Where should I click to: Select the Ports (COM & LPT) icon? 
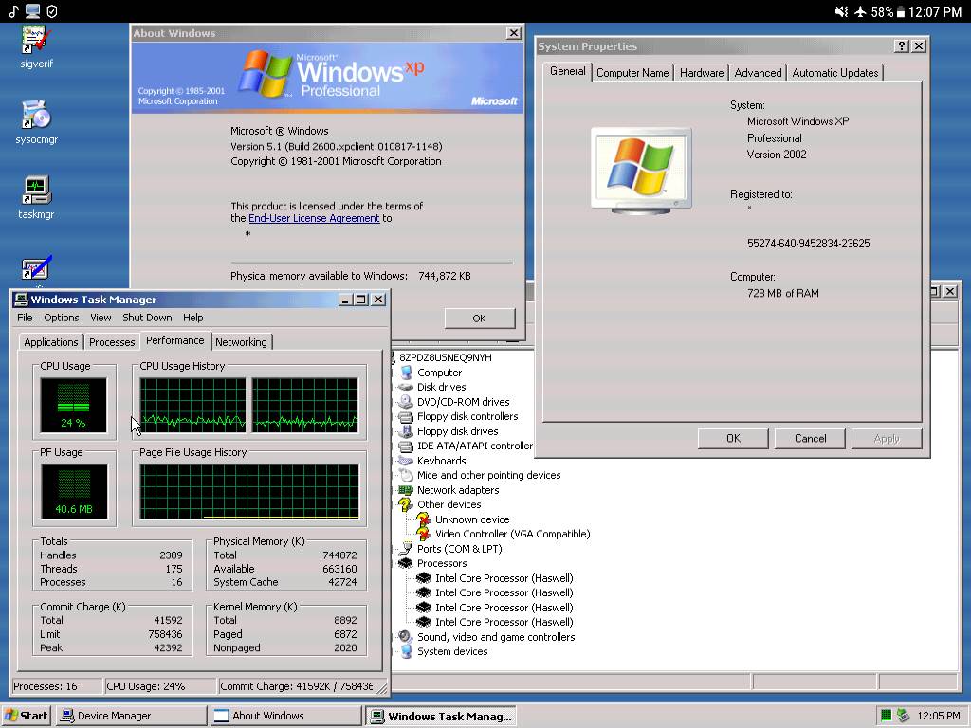[x=406, y=549]
